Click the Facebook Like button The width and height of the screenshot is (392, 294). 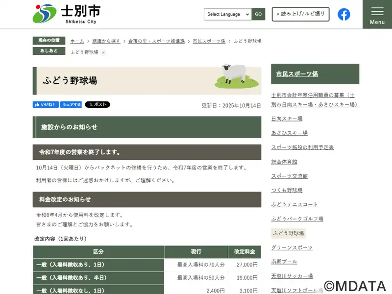point(46,105)
